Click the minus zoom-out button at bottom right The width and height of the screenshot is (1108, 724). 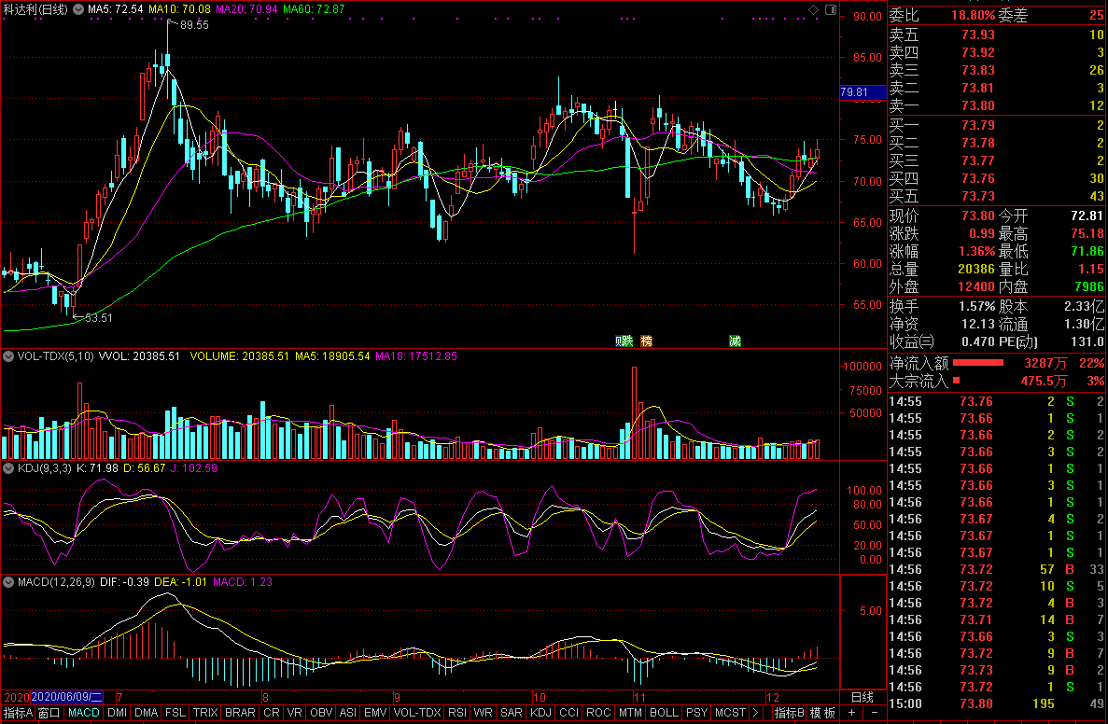coord(874,713)
